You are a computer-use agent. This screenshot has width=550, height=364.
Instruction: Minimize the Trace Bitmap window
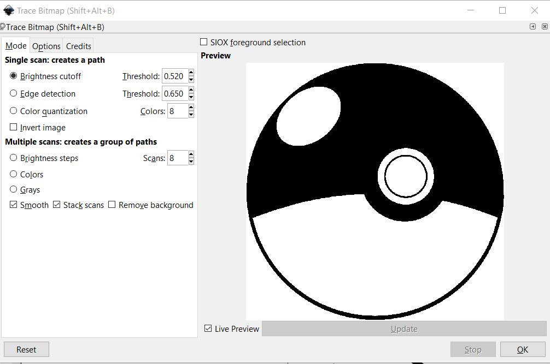coord(471,10)
